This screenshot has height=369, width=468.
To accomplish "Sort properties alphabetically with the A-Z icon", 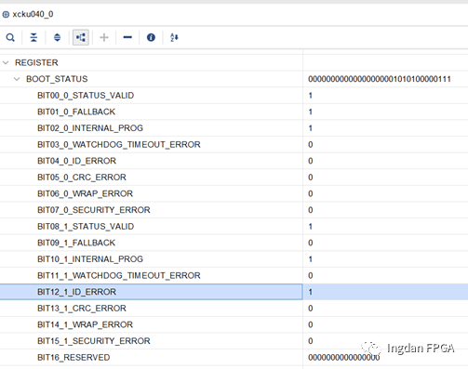I will tap(174, 37).
